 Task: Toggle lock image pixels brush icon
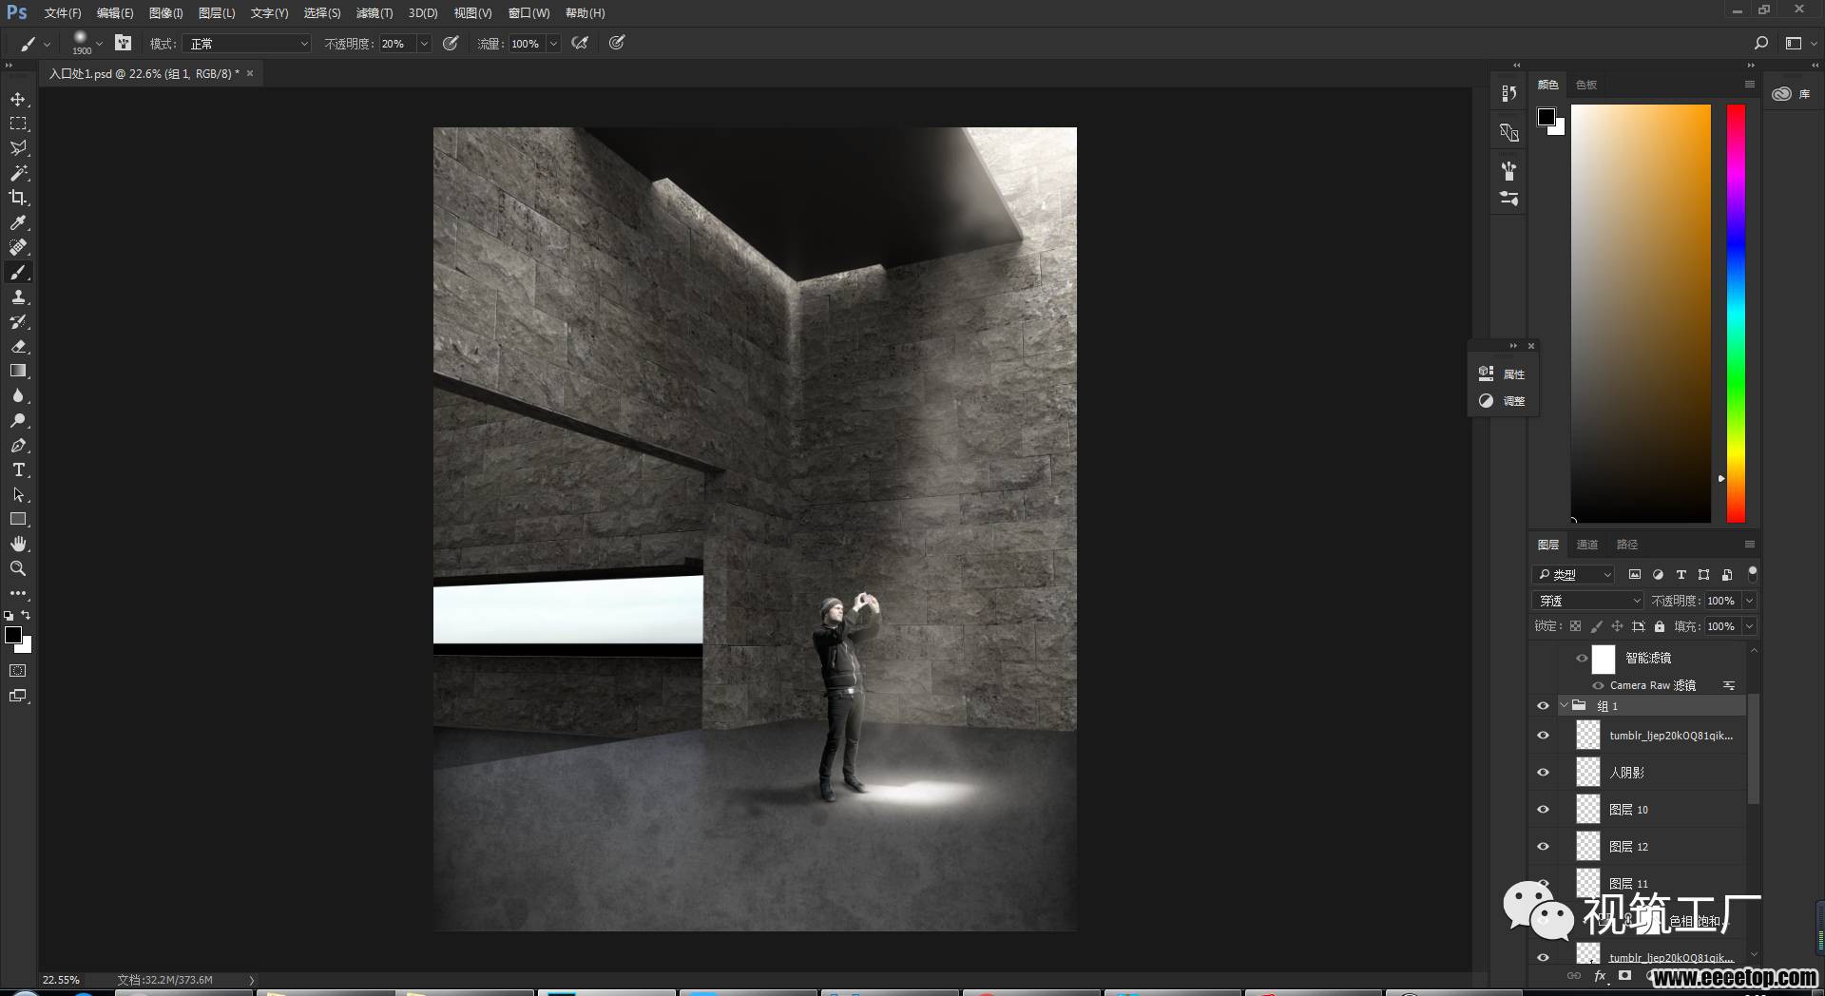1596,626
